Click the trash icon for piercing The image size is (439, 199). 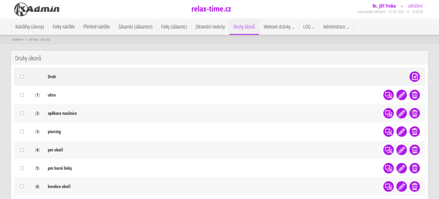[x=414, y=132]
